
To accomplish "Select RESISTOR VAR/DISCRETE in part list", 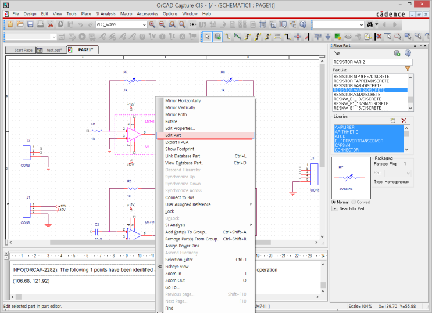I will click(358, 85).
